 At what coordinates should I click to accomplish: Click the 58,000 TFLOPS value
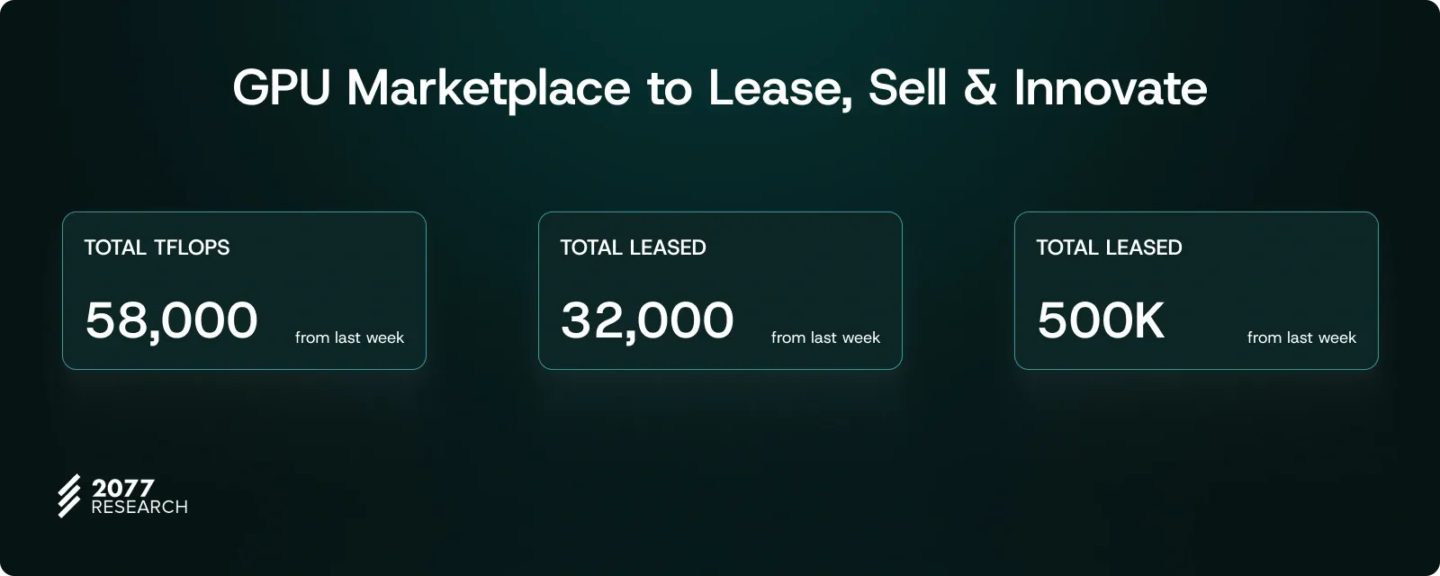pos(171,320)
